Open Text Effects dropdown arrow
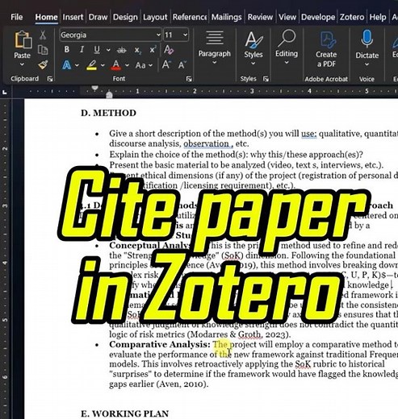The width and height of the screenshot is (398, 419). (77, 65)
